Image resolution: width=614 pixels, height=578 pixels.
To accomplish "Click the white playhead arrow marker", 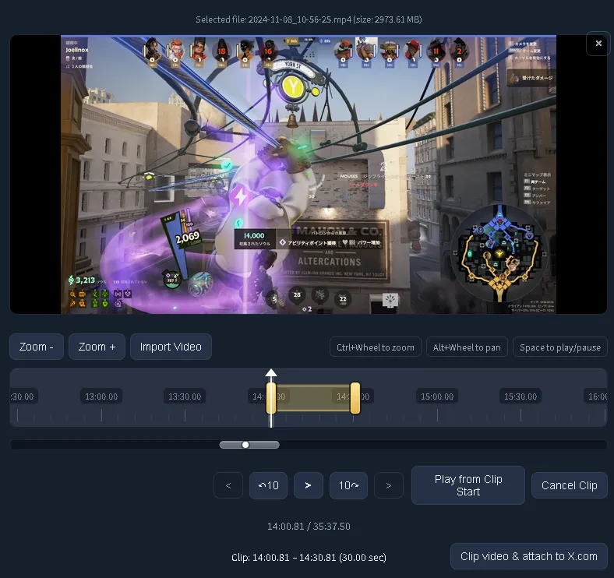I will (x=270, y=374).
